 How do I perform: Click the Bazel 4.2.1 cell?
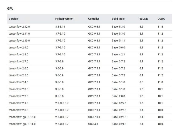coord(118,55)
